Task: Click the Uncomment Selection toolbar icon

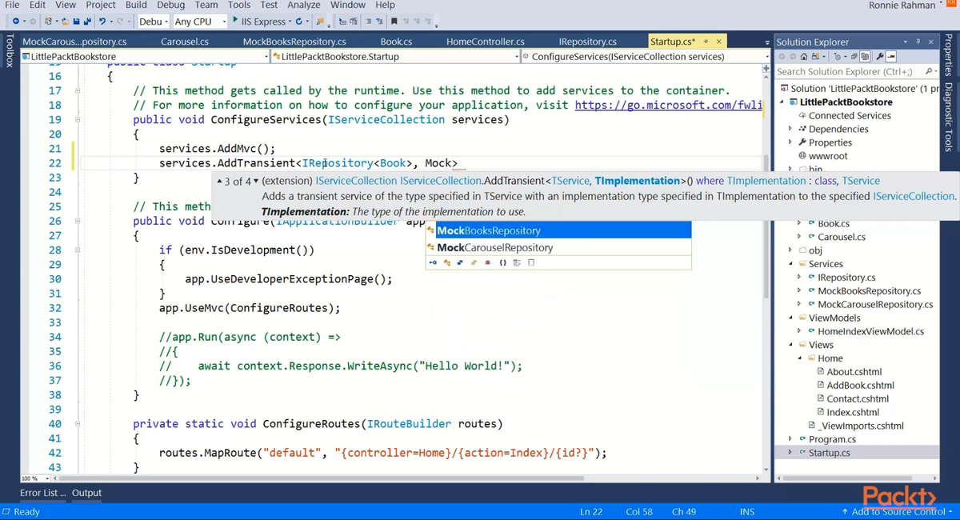Action: click(x=379, y=22)
